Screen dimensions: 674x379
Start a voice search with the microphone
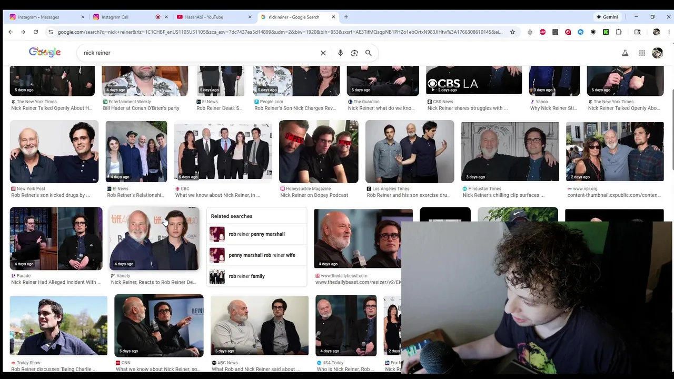(340, 53)
